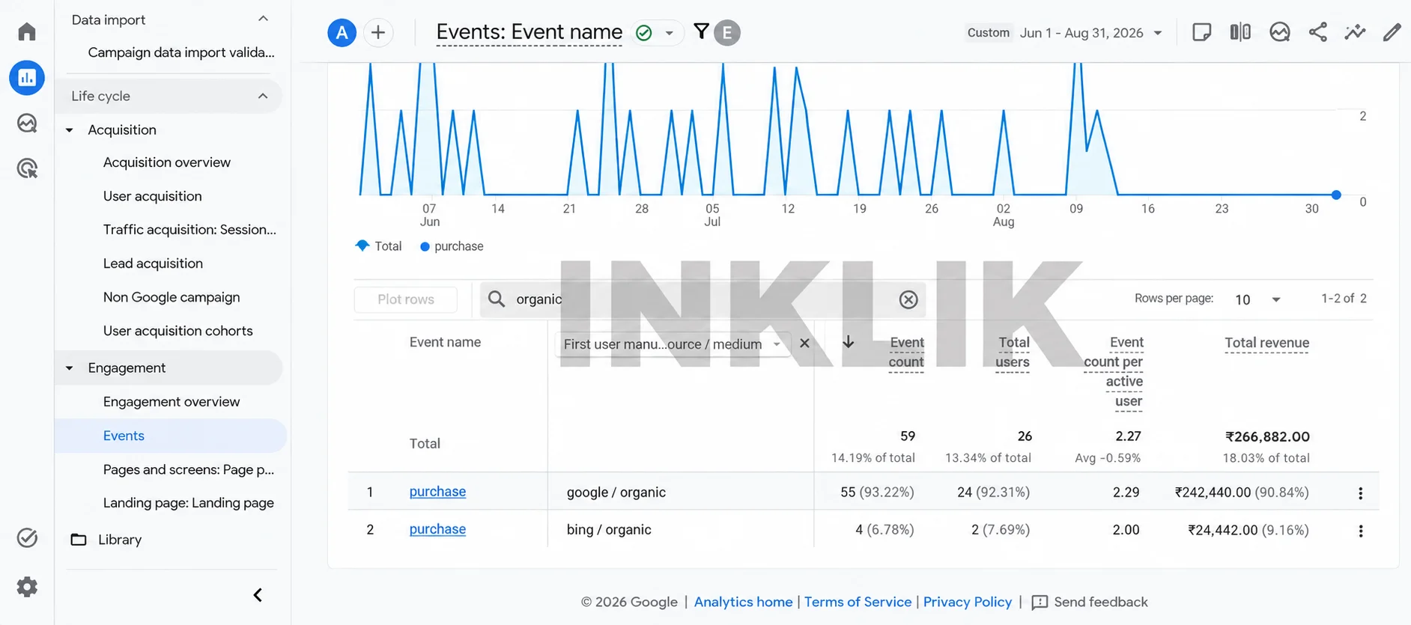Click the purchase link in the google / organic row
1411x625 pixels.
coord(437,492)
